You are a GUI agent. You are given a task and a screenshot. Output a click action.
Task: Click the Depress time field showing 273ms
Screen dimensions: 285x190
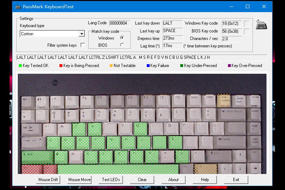pyautogui.click(x=172, y=38)
